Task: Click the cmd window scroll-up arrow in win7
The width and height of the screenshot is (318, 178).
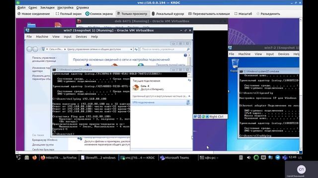Action: click(x=189, y=75)
